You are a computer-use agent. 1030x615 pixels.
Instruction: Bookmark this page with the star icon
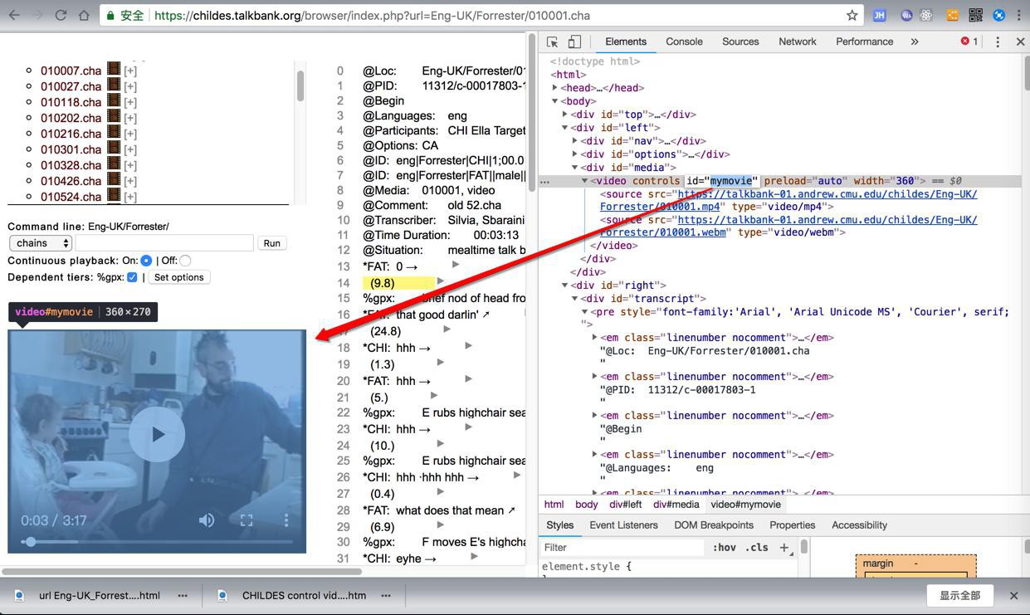point(852,15)
